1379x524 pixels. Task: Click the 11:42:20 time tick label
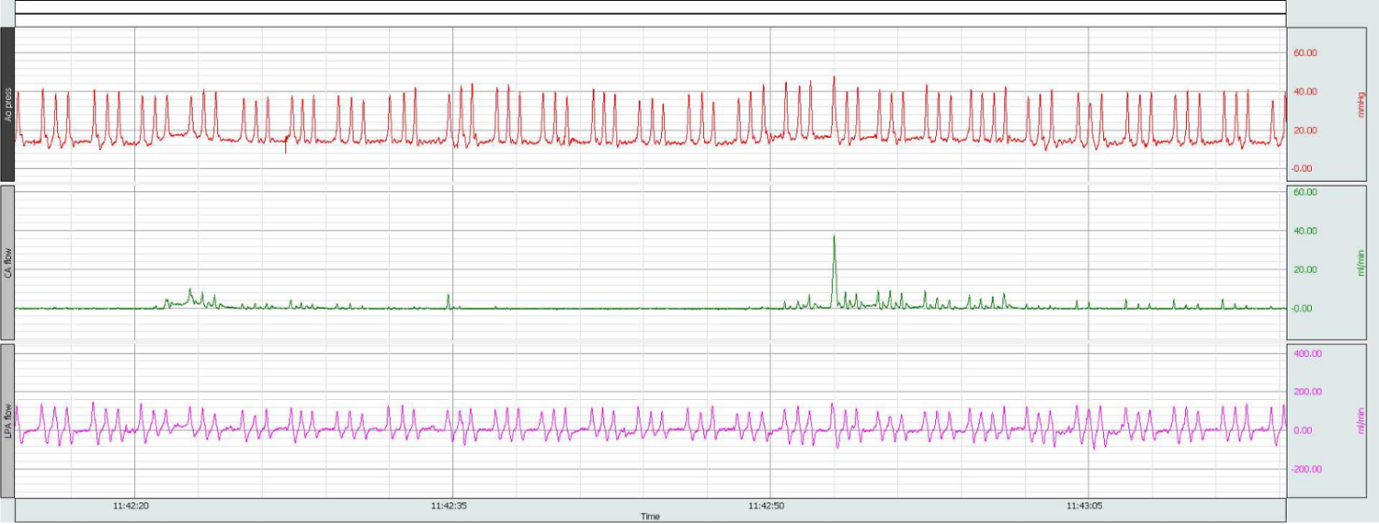[x=131, y=506]
